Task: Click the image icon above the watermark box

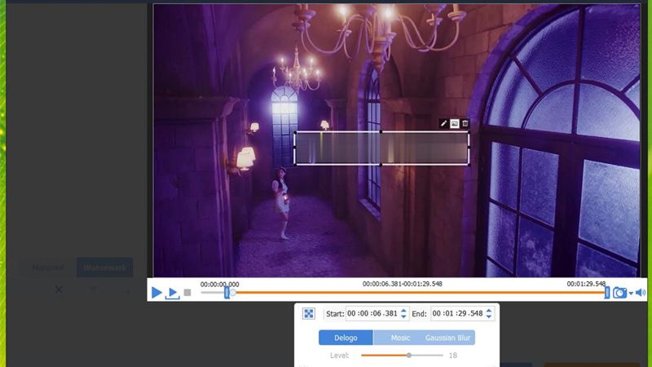Action: click(455, 124)
